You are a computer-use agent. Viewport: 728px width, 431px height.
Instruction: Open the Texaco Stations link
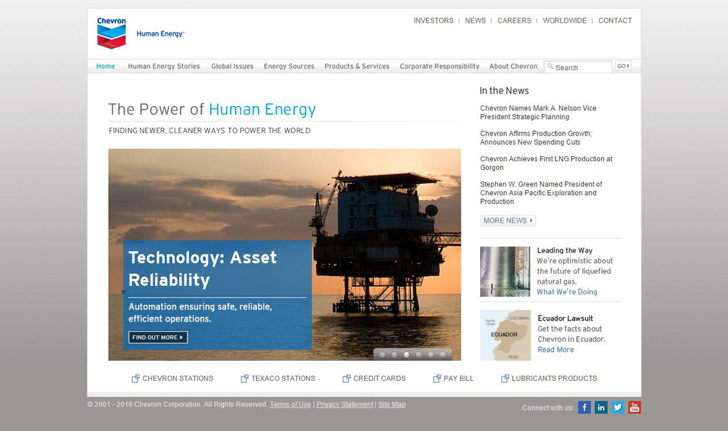tap(283, 378)
